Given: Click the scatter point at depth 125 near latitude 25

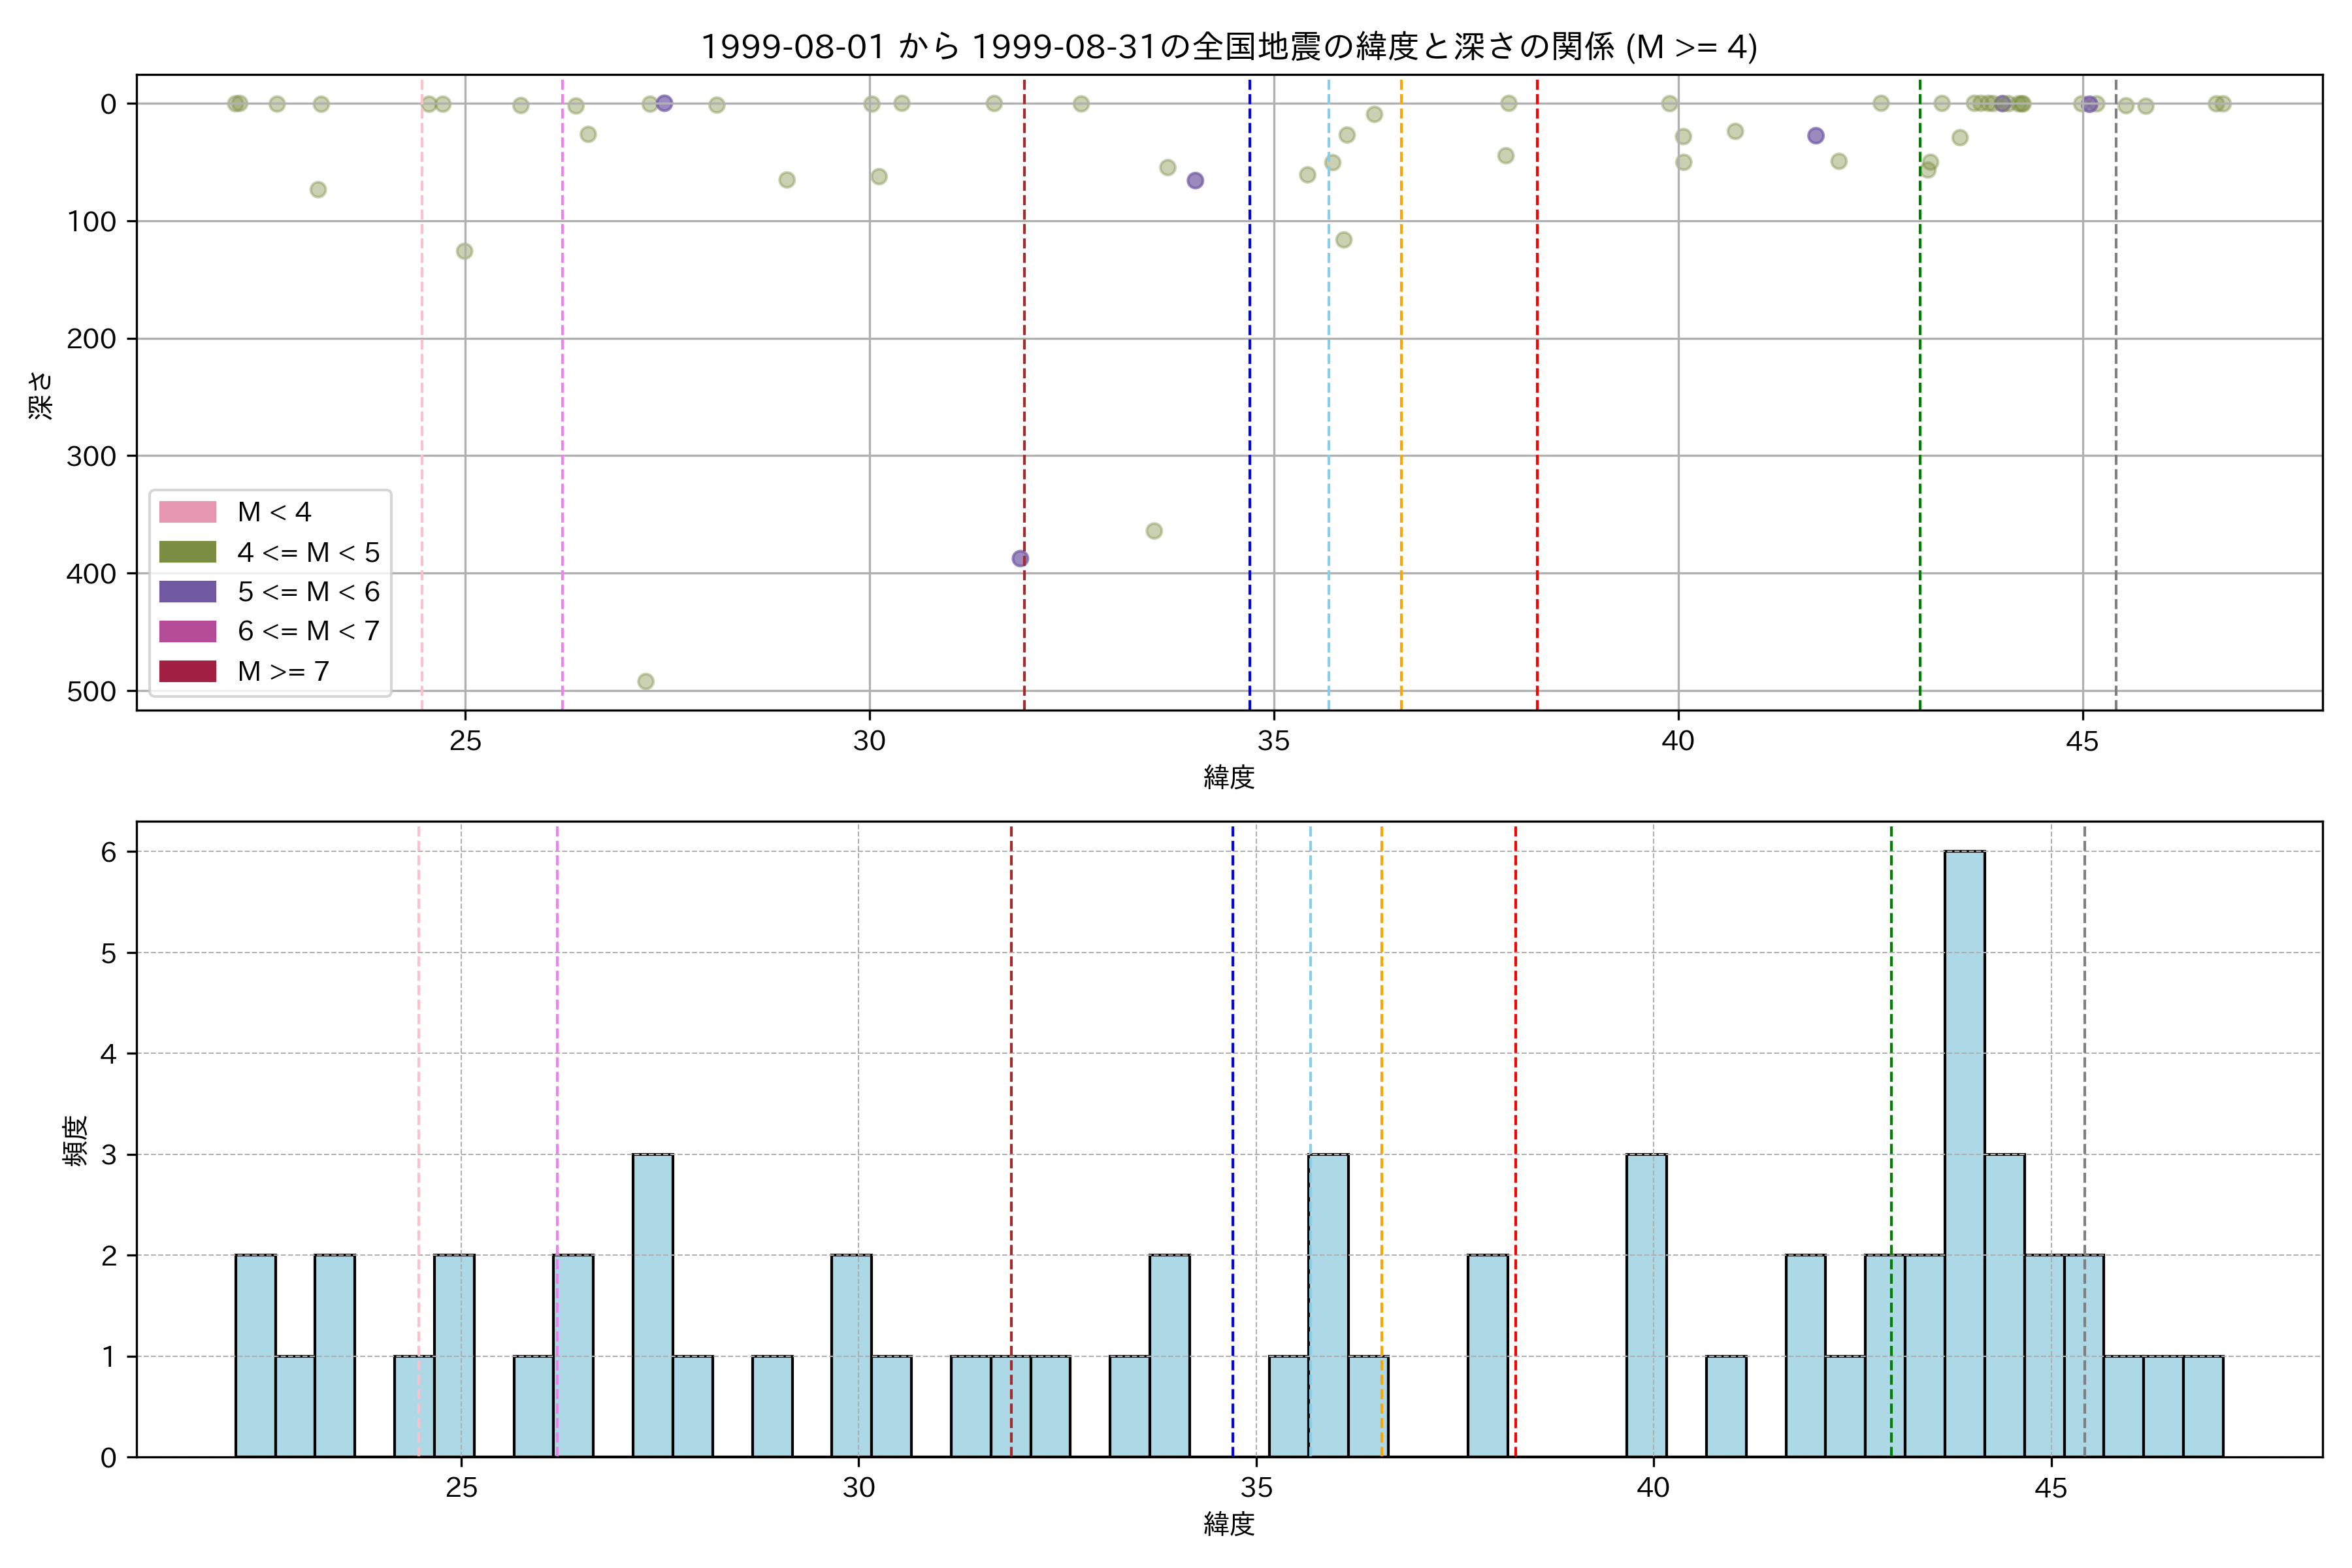Looking at the screenshot, I should [x=464, y=251].
